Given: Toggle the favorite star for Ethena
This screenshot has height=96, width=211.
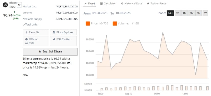Looking at the screenshot, I should pyautogui.click(x=19, y=5).
